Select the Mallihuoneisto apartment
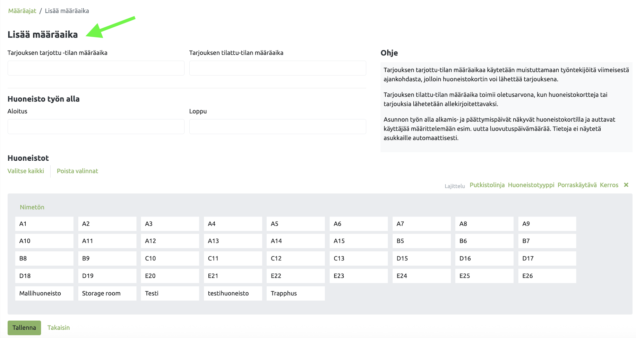 coord(44,293)
